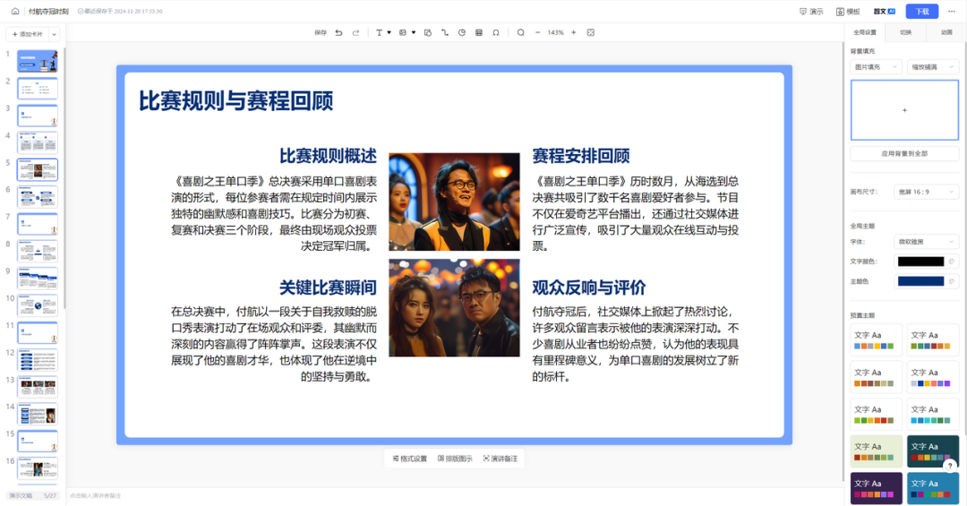The height and width of the screenshot is (506, 967).
Task: Insert a connector line
Action: click(x=445, y=33)
